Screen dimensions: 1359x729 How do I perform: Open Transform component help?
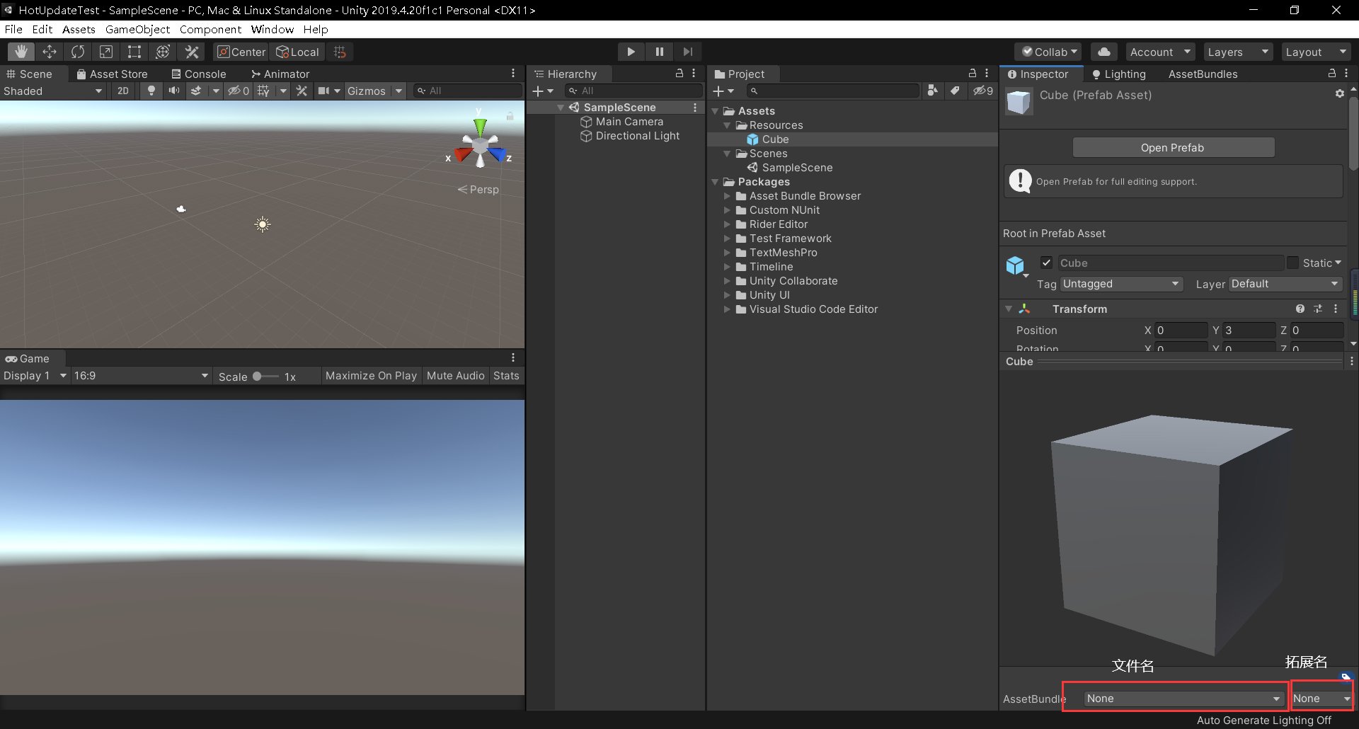1300,309
